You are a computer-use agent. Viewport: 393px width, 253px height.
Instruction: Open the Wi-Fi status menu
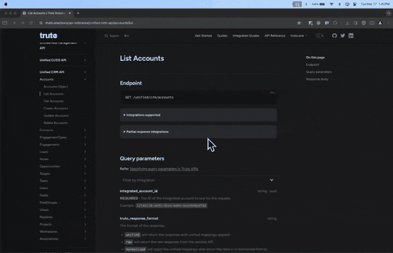pos(331,4)
